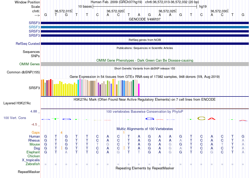Click the 100 Vert. Cons track label

(x=15, y=118)
